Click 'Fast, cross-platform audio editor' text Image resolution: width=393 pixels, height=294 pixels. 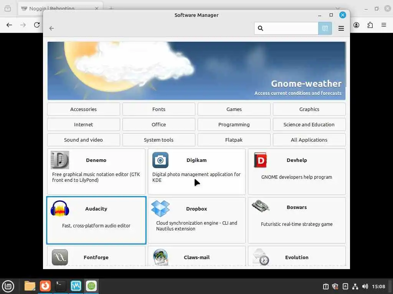point(96,225)
